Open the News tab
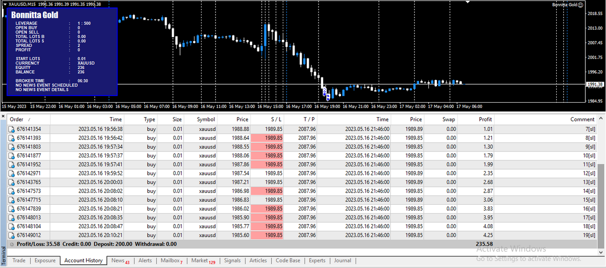The height and width of the screenshot is (268, 606). tap(120, 261)
